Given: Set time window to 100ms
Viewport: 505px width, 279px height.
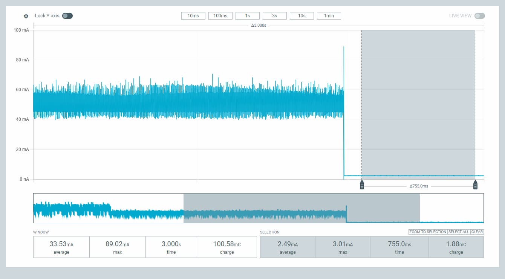Looking at the screenshot, I should point(220,16).
